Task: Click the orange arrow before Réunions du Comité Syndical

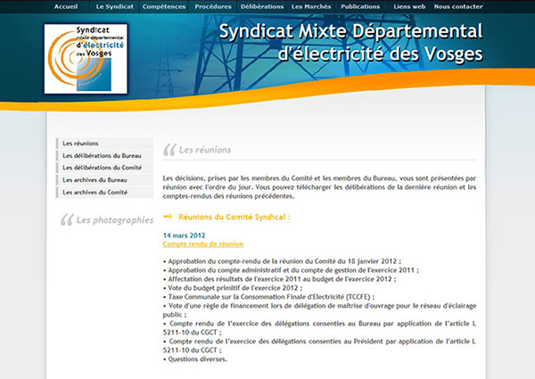Action: (168, 217)
